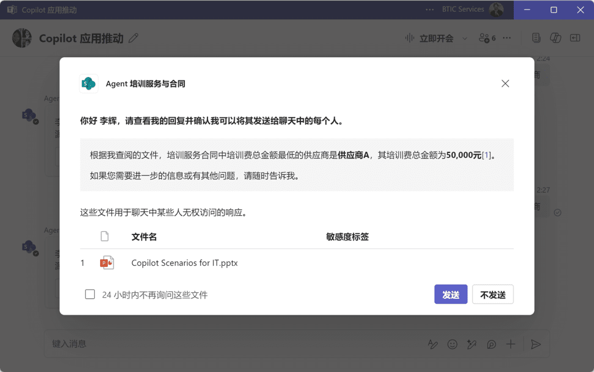Click the 敏感度标签 column header
Image resolution: width=594 pixels, height=372 pixels.
[x=348, y=237]
